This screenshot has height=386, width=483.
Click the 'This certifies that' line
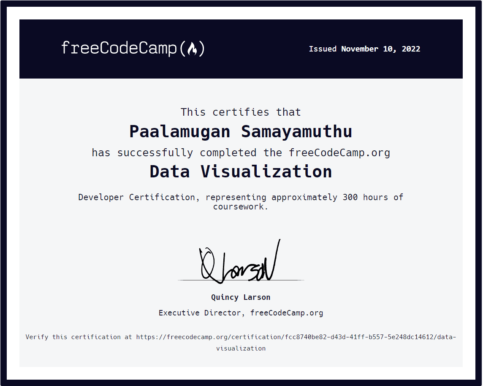tap(241, 112)
